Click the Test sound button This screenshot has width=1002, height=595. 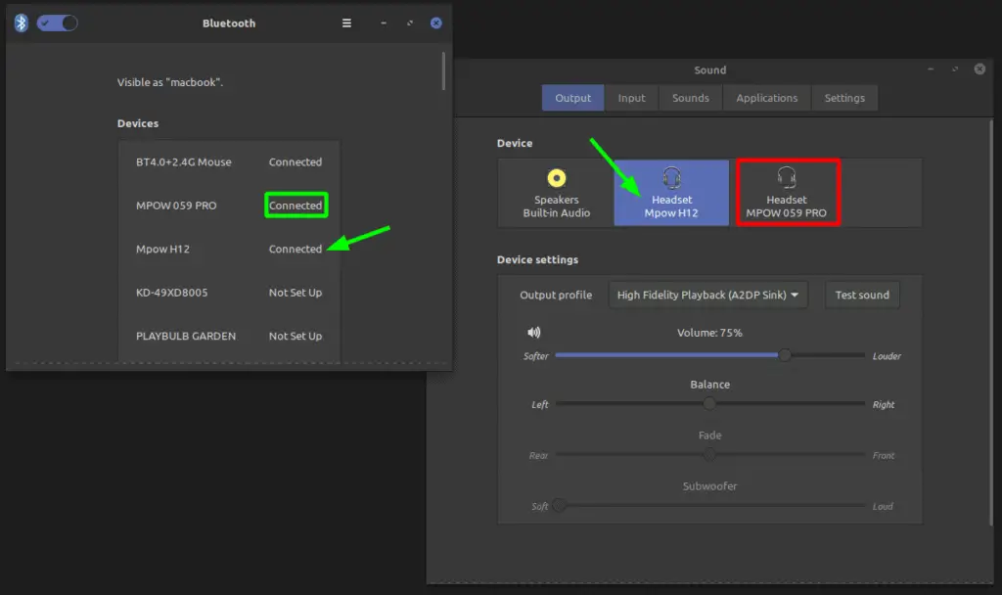pyautogui.click(x=861, y=295)
